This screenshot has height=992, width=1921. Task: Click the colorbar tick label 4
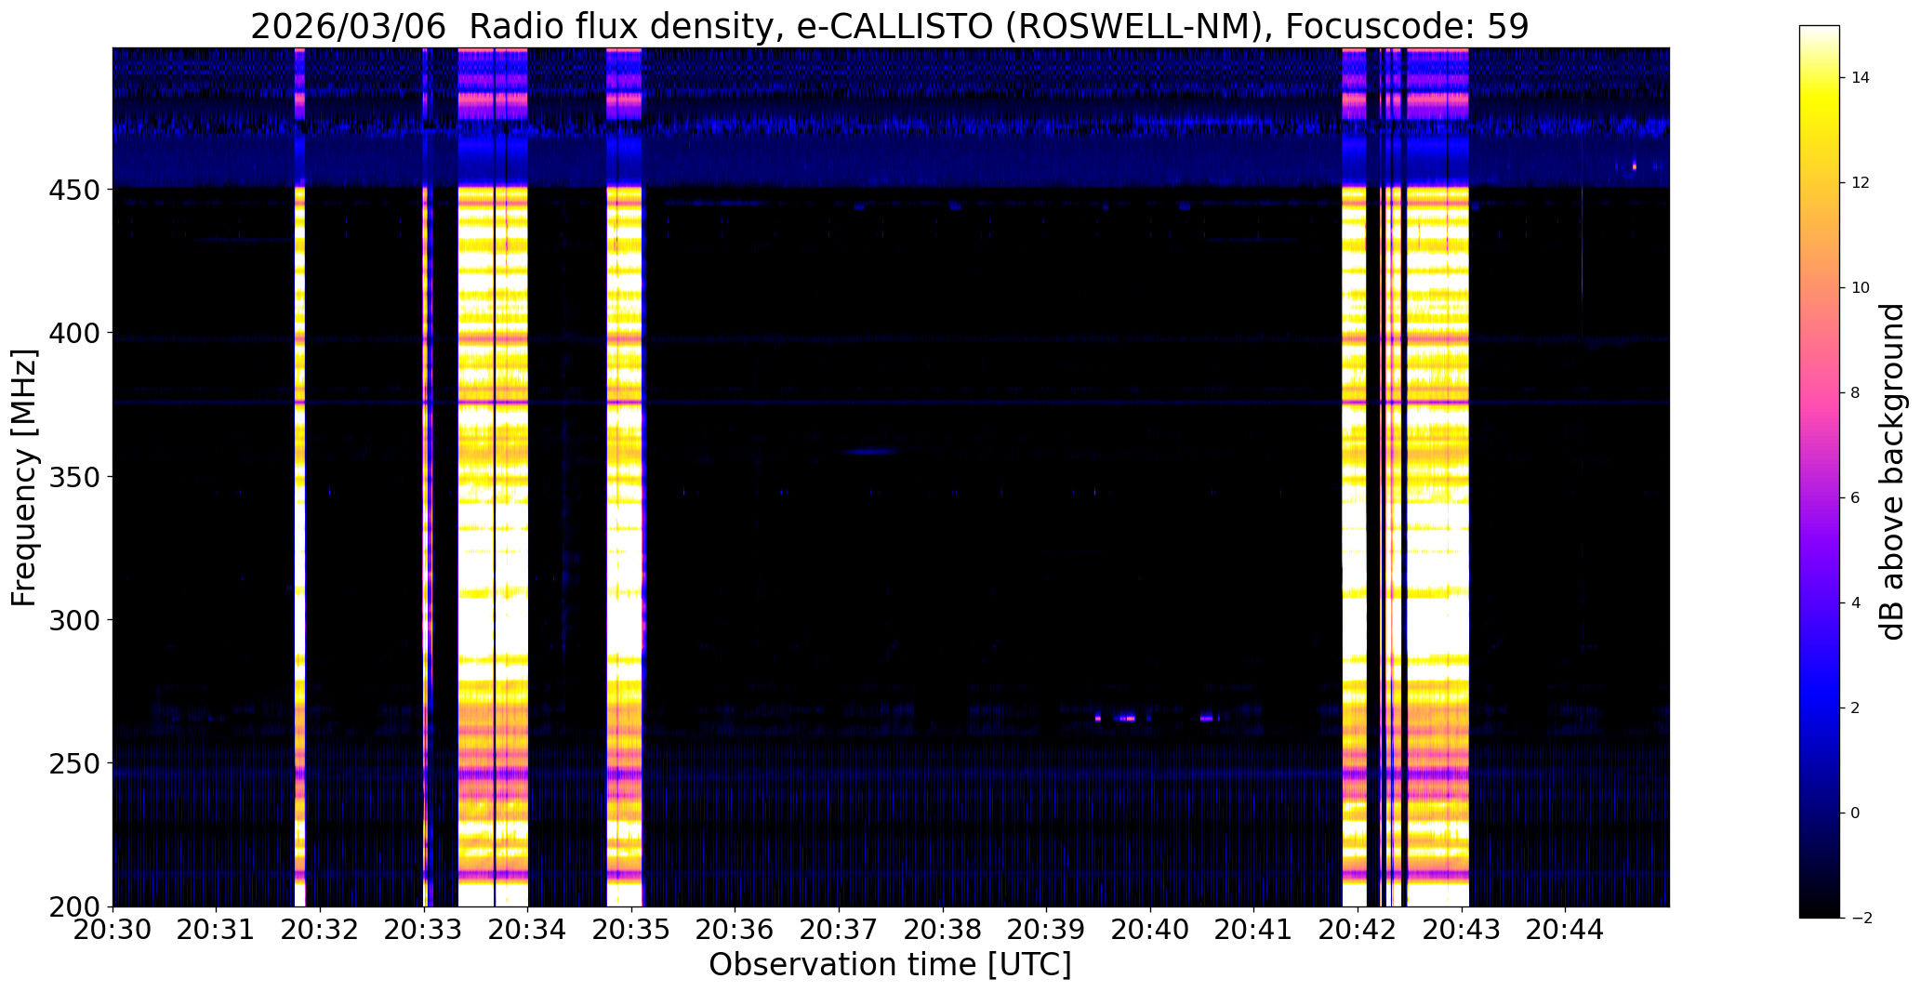(1855, 603)
